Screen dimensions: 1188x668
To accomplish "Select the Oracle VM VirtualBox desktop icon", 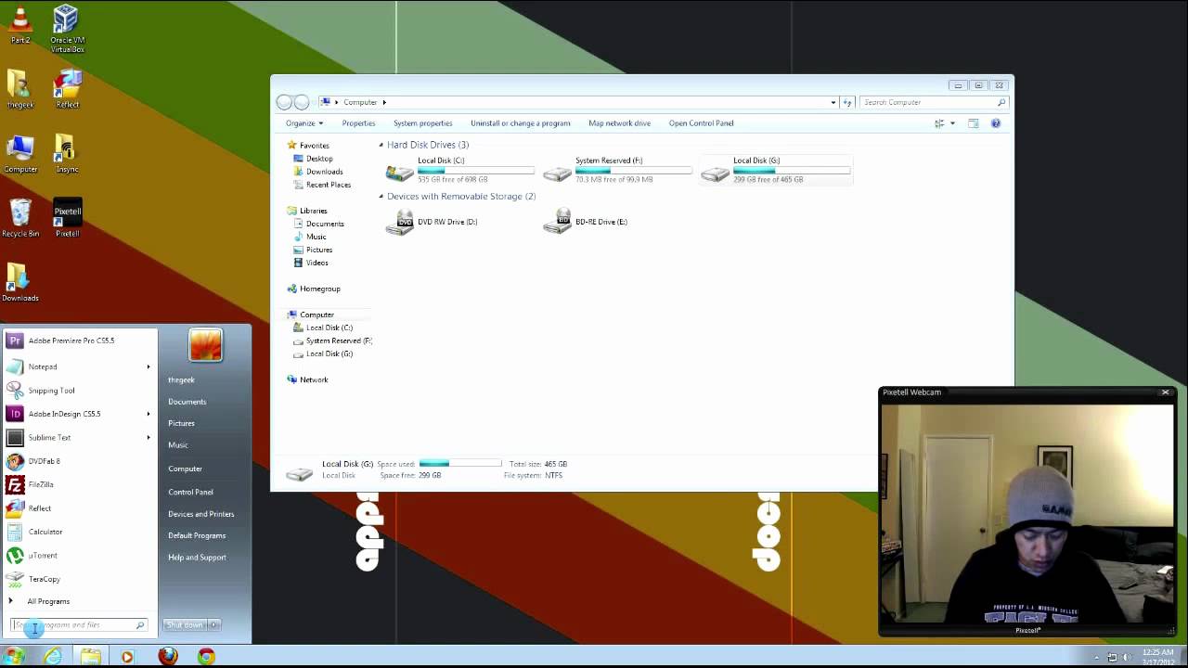I will [67, 28].
